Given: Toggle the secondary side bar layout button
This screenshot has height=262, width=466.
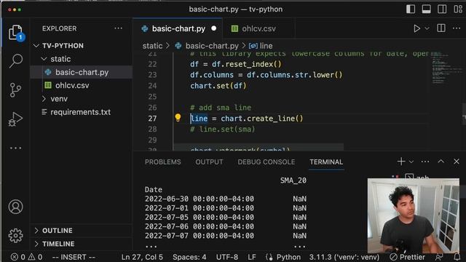Looking at the screenshot, I should coord(442,9).
